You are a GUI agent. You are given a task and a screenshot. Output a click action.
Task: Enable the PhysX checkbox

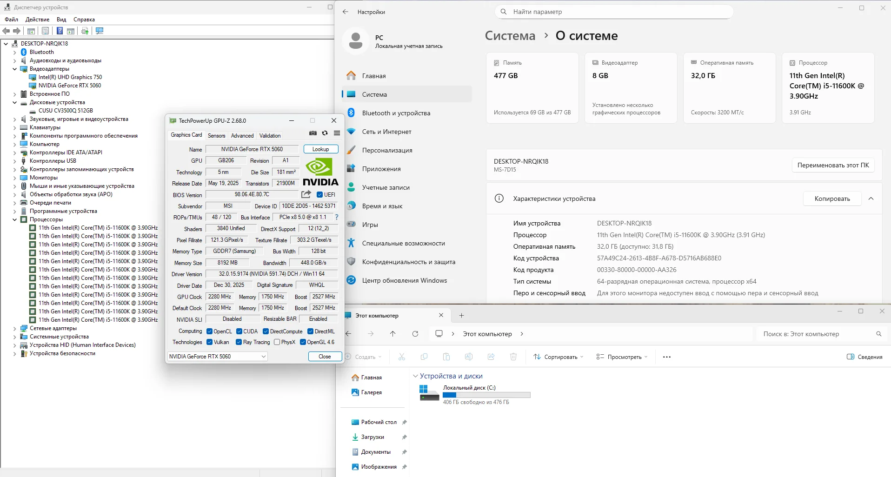[277, 342]
